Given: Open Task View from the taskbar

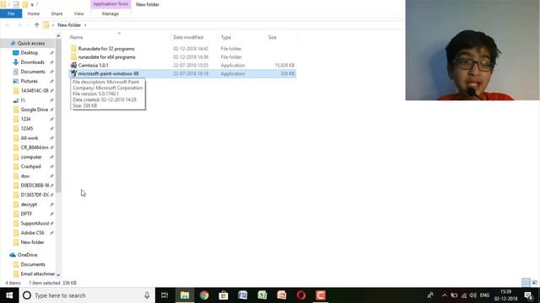Looking at the screenshot, I should [165, 295].
